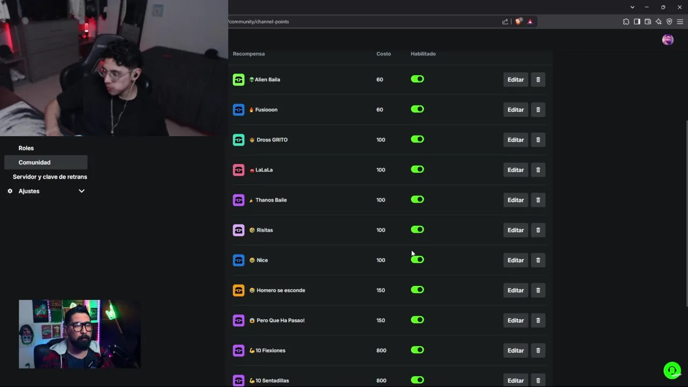Click the 10 Flexiones reward icon
This screenshot has width=688, height=387.
[x=239, y=350]
